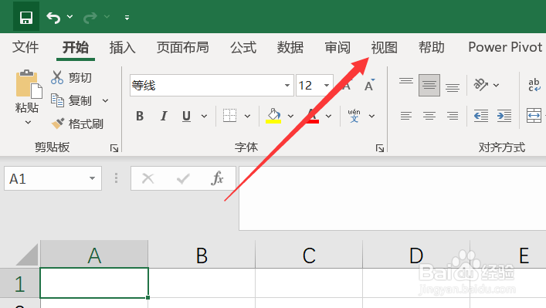The image size is (546, 308).
Task: Click the increase indent icon
Action: pos(504,116)
